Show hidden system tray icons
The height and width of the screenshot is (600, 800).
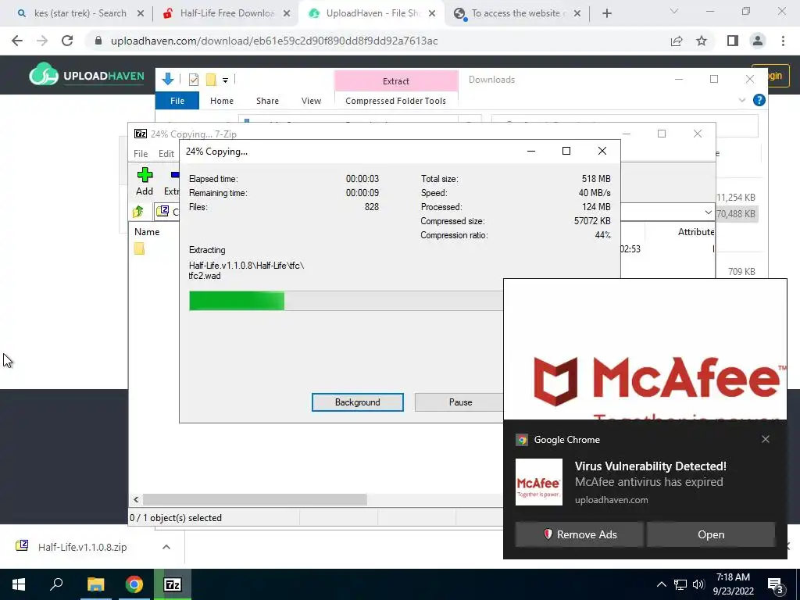click(661, 584)
